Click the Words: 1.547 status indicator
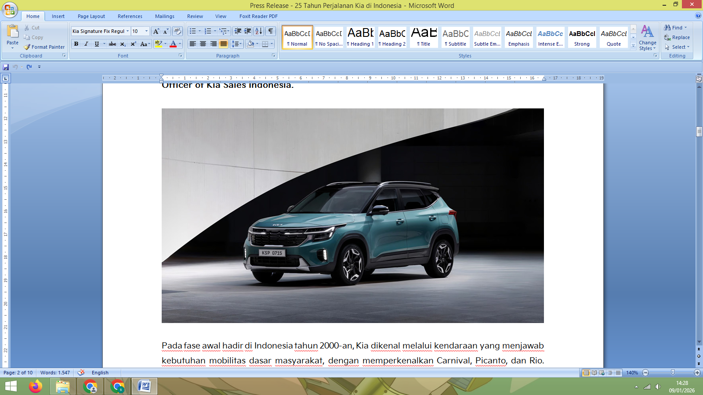Viewport: 703px width, 395px height. 55,373
